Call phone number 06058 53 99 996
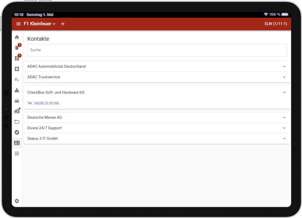302x218 pixels. [47, 103]
